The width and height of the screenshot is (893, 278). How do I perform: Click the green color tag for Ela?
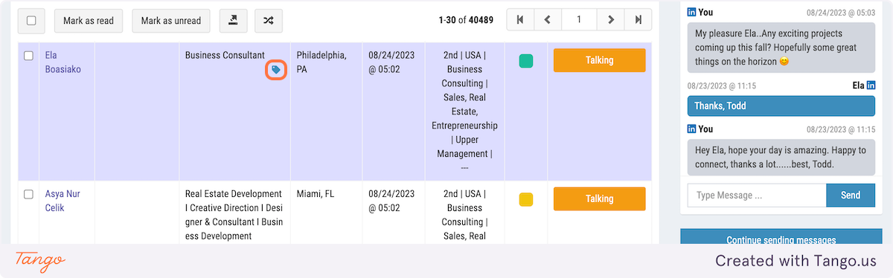coord(526,61)
